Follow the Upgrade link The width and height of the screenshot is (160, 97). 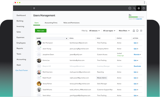pos(139,19)
